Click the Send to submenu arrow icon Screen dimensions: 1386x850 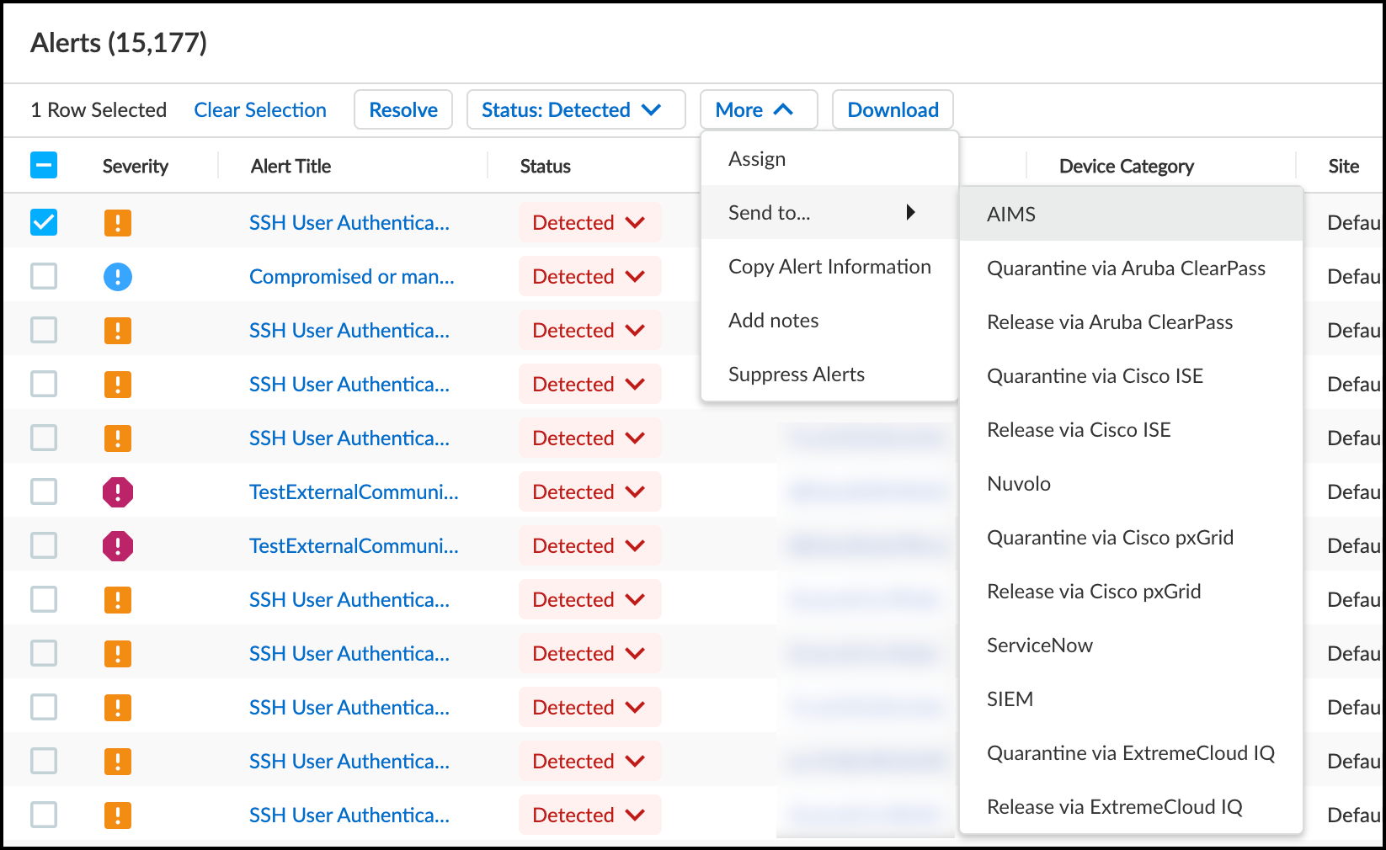(x=910, y=213)
